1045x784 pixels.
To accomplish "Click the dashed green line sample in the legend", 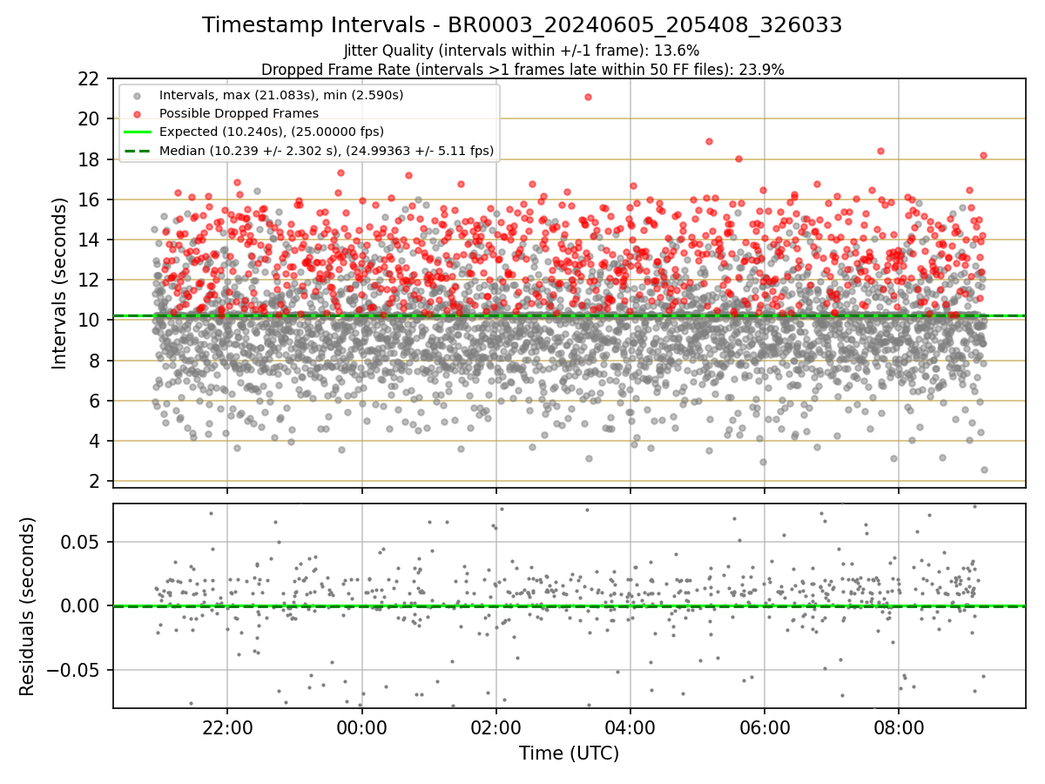I will coord(137,151).
